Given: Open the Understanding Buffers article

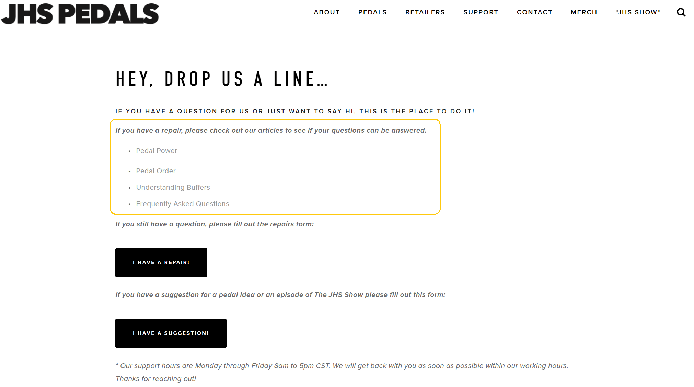Looking at the screenshot, I should click(173, 187).
